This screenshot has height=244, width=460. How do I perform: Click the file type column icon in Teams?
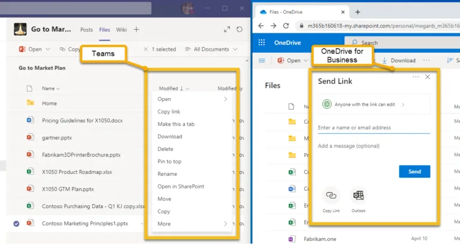click(29, 88)
